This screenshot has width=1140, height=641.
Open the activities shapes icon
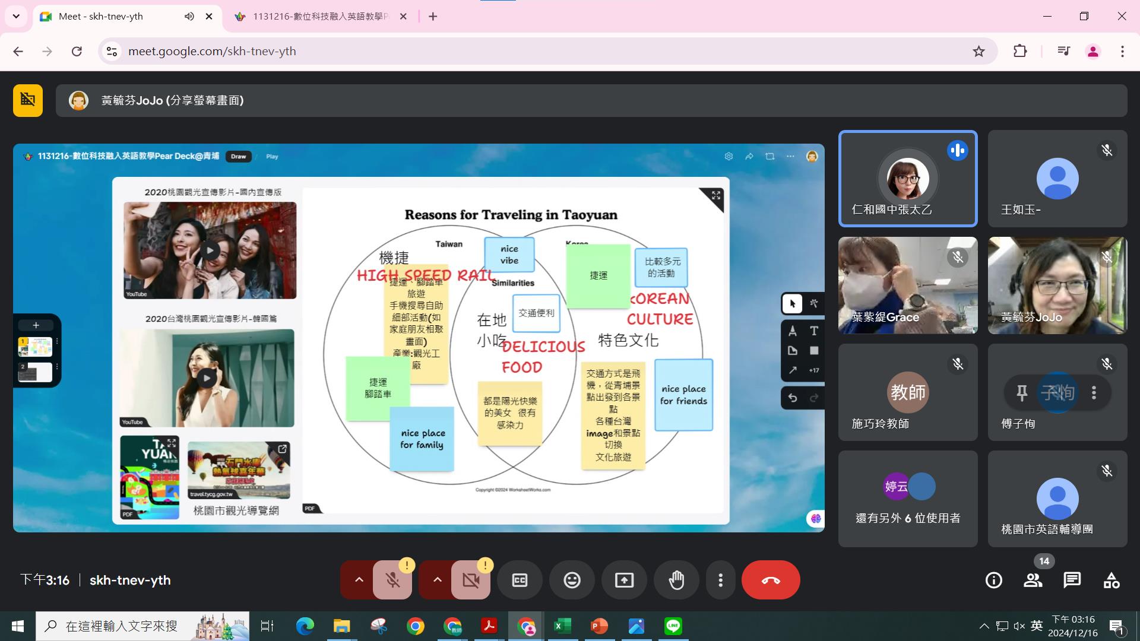point(1111,580)
